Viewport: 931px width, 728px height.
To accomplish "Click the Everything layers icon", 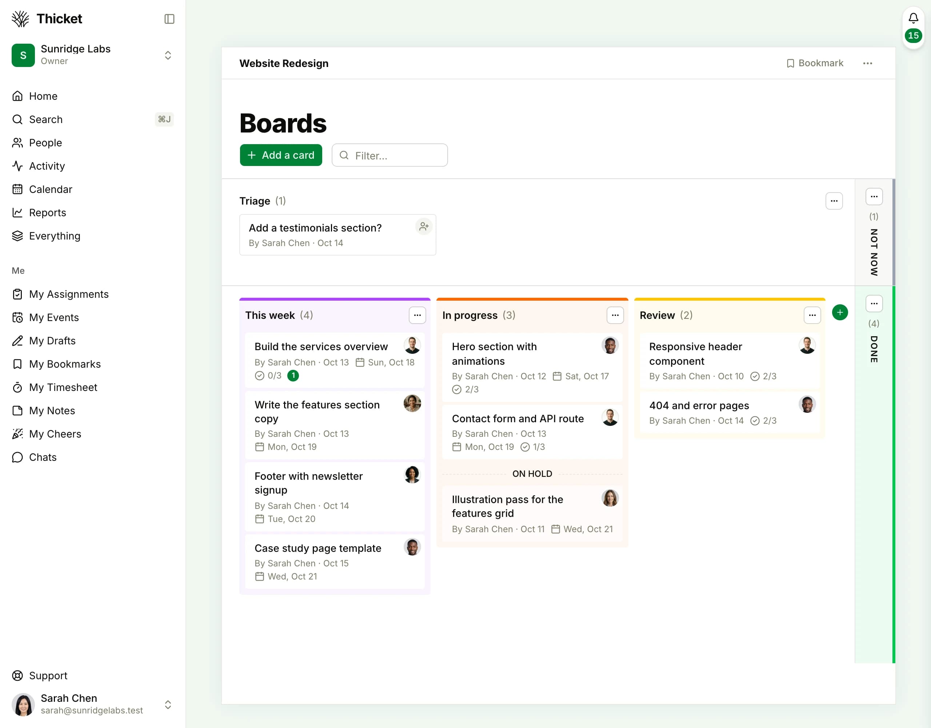I will tap(17, 236).
